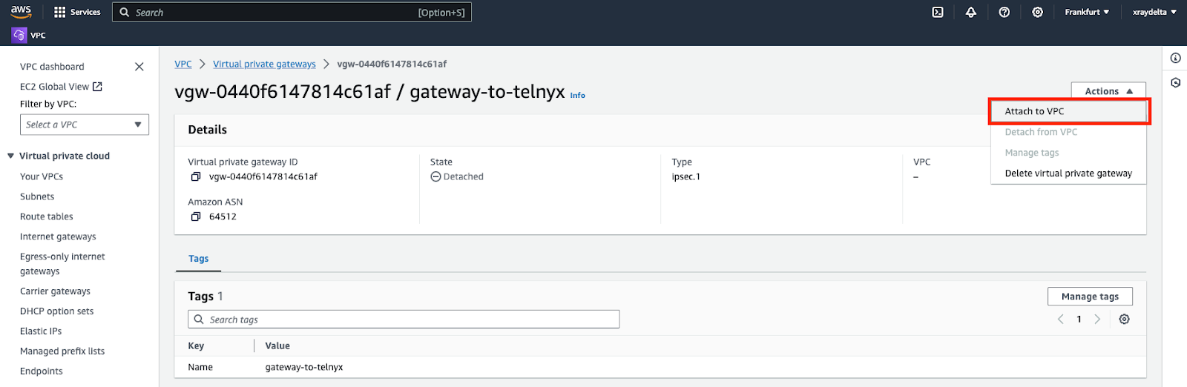Click the Detached state icon

pos(435,176)
